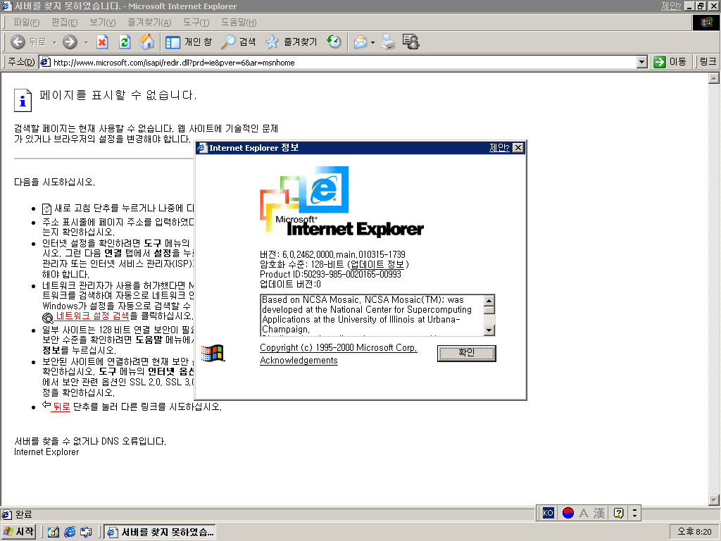Viewport: 721px width, 541px height.
Task: Click the 시작 Start button
Action: [19, 532]
